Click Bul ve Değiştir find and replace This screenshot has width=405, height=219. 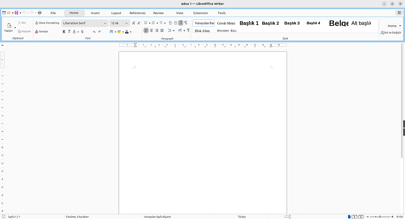[391, 33]
